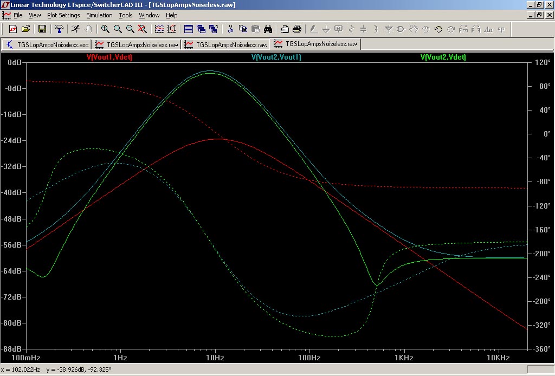The width and height of the screenshot is (555, 376).
Task: Click the Open folder icon
Action: (x=25, y=29)
